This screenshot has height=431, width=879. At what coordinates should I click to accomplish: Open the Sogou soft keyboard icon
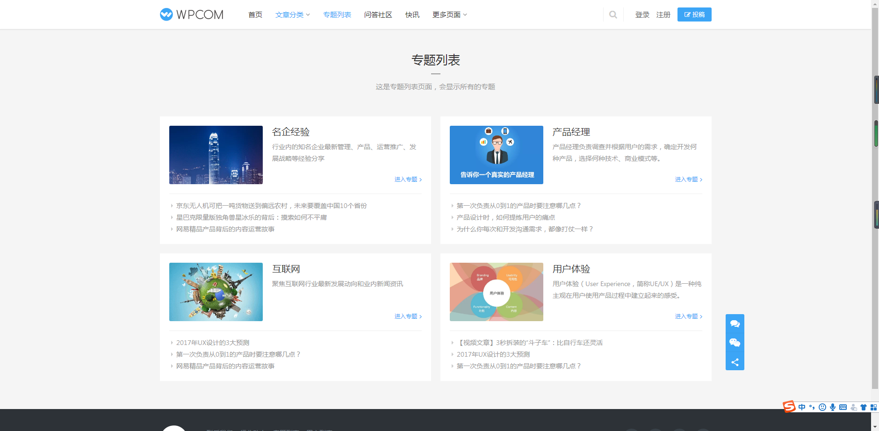click(x=843, y=407)
